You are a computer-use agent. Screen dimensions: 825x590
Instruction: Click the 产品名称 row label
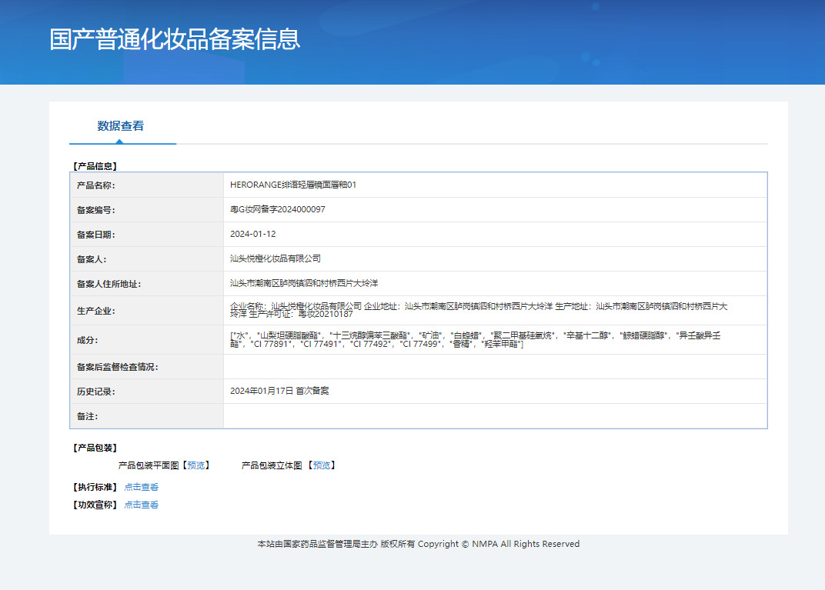click(x=95, y=185)
